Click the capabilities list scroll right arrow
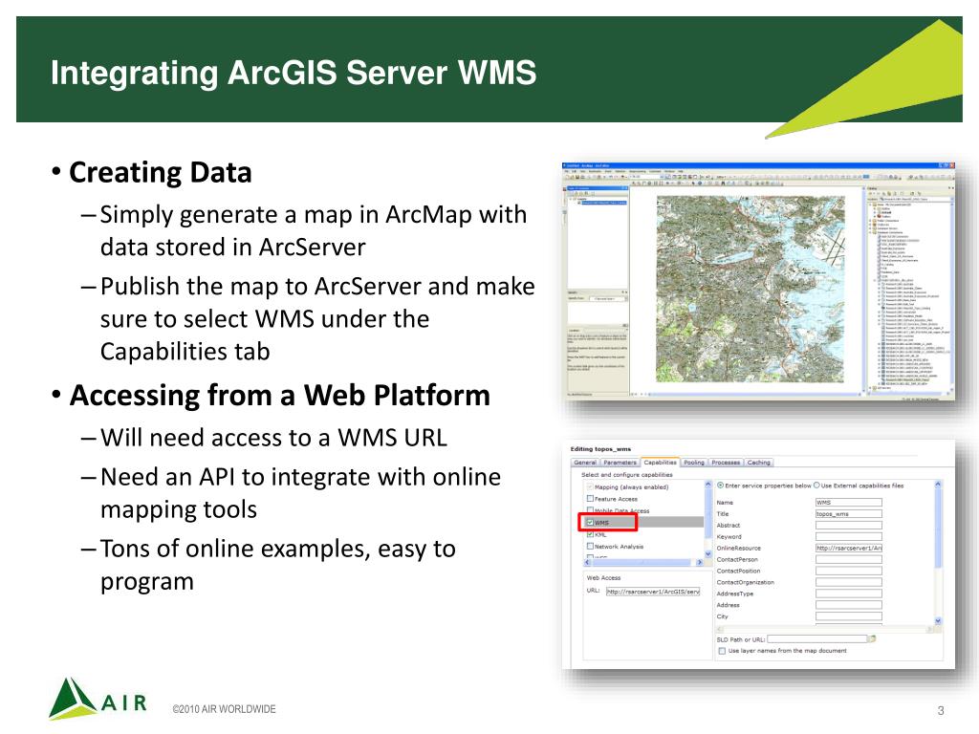This screenshot has height=734, width=979. point(699,562)
